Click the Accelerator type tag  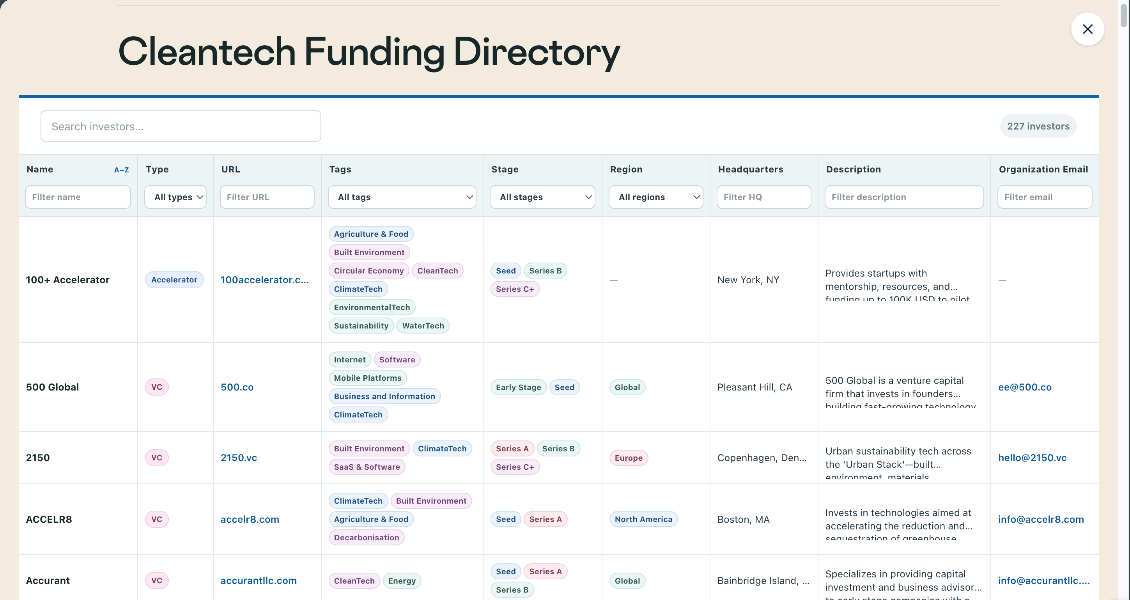pos(174,280)
